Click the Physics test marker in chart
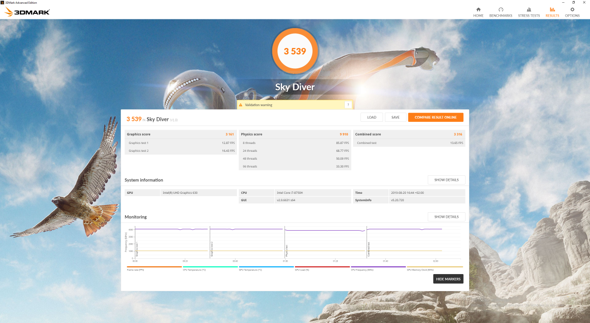The width and height of the screenshot is (590, 323). [287, 251]
